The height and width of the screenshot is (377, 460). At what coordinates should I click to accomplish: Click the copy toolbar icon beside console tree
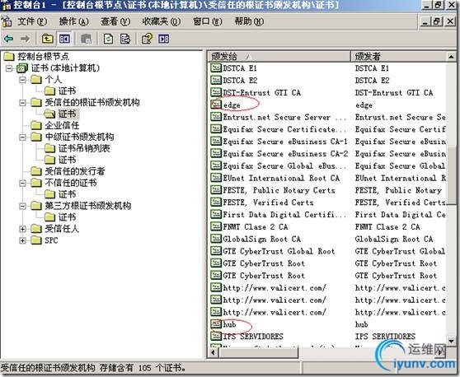pyautogui.click(x=87, y=39)
